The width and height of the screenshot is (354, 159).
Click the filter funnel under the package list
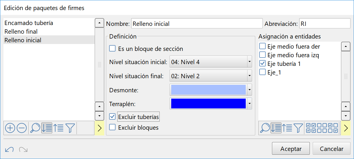tap(70, 128)
